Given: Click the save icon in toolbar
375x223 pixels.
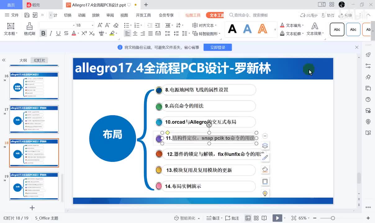Looking at the screenshot, I should coord(27,15).
